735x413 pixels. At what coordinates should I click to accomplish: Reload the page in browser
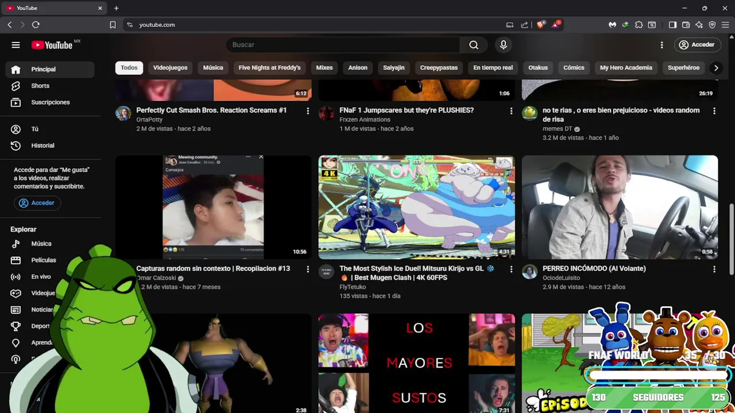coord(36,25)
